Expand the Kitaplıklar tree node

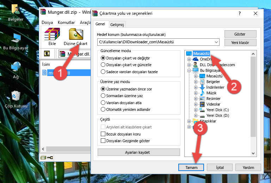pyautogui.click(x=189, y=121)
